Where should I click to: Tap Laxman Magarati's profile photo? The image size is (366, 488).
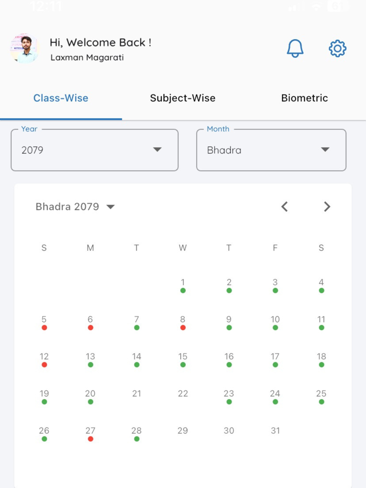[25, 48]
